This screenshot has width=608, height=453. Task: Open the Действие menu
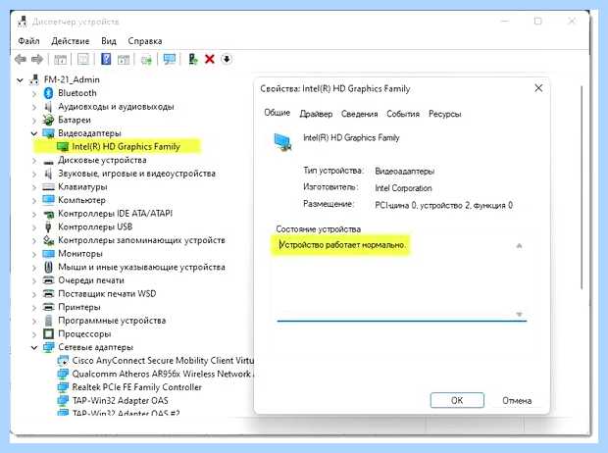[x=71, y=41]
